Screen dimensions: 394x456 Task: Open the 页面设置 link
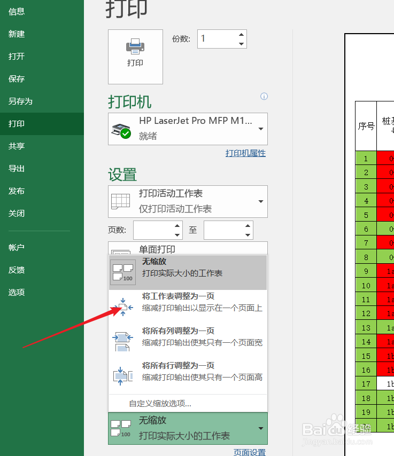coord(250,452)
